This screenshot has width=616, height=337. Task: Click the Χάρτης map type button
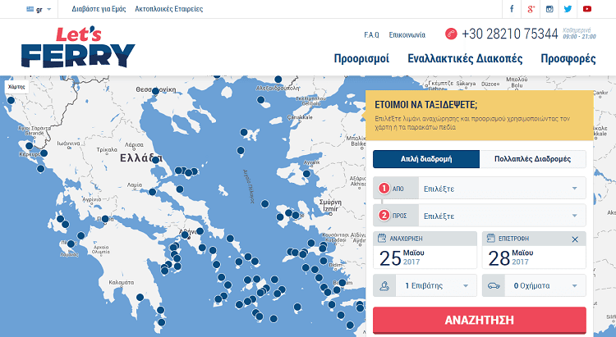[x=16, y=87]
